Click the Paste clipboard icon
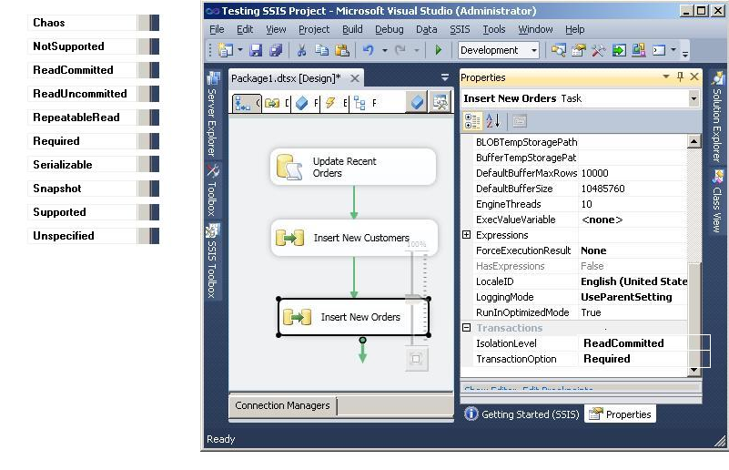 (342, 50)
